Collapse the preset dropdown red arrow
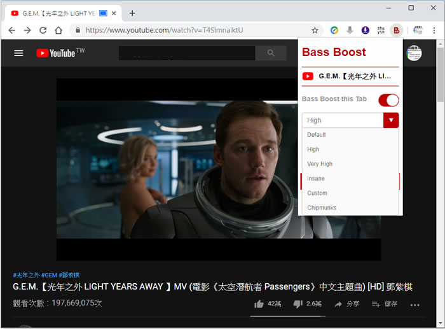 (391, 120)
